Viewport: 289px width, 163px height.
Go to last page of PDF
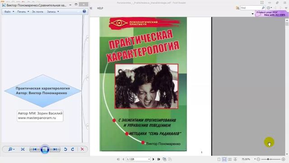pos(158,159)
